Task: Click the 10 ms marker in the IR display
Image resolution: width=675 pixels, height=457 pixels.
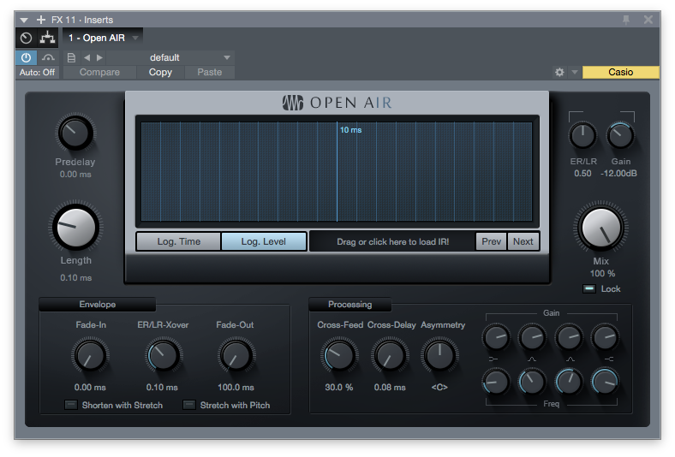Action: tap(350, 130)
